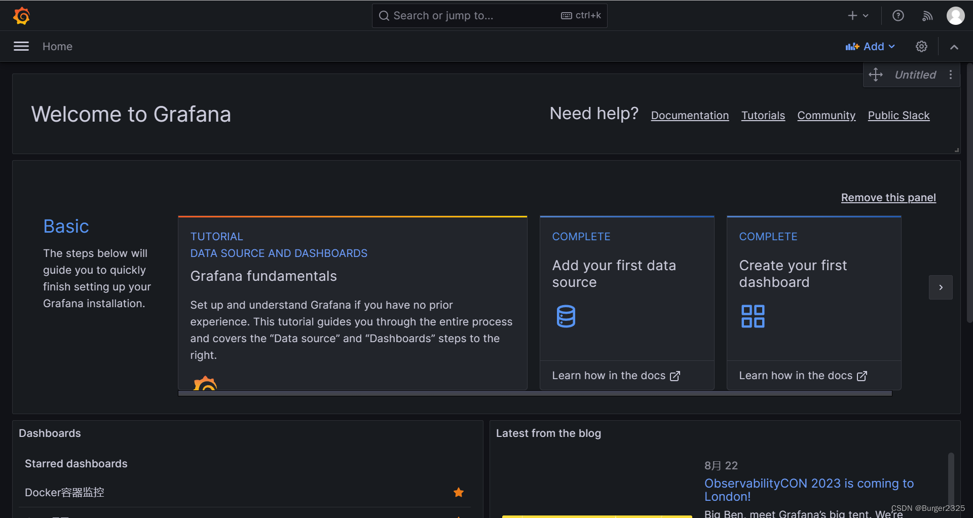Image resolution: width=973 pixels, height=518 pixels.
Task: Click the data source database icon
Action: pyautogui.click(x=566, y=316)
